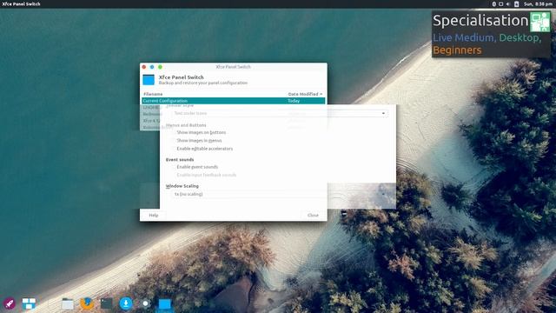Select the Current Configuration row
Viewport: 556px width, 313px height.
pyautogui.click(x=233, y=101)
